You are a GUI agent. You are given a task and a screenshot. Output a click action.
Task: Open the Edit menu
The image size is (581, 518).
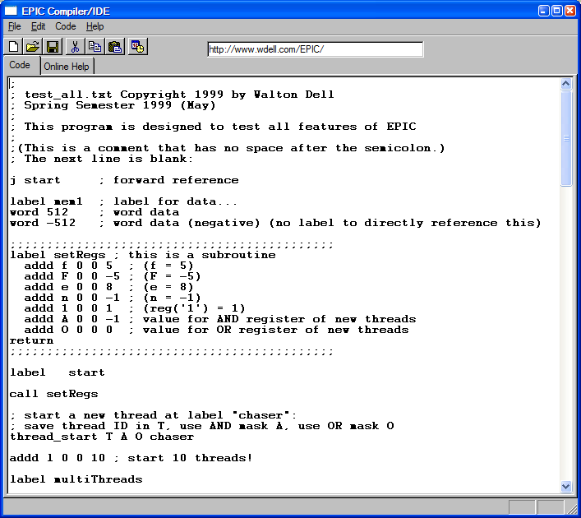click(x=38, y=26)
